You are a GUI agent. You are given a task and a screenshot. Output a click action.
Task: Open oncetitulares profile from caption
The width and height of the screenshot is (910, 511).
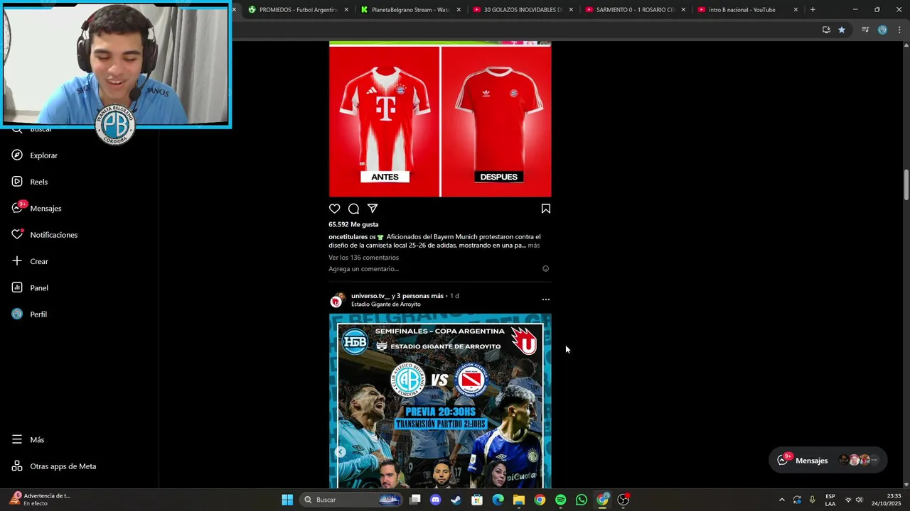(x=348, y=237)
